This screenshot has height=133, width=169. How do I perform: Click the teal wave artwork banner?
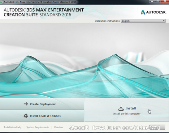coord(84,60)
